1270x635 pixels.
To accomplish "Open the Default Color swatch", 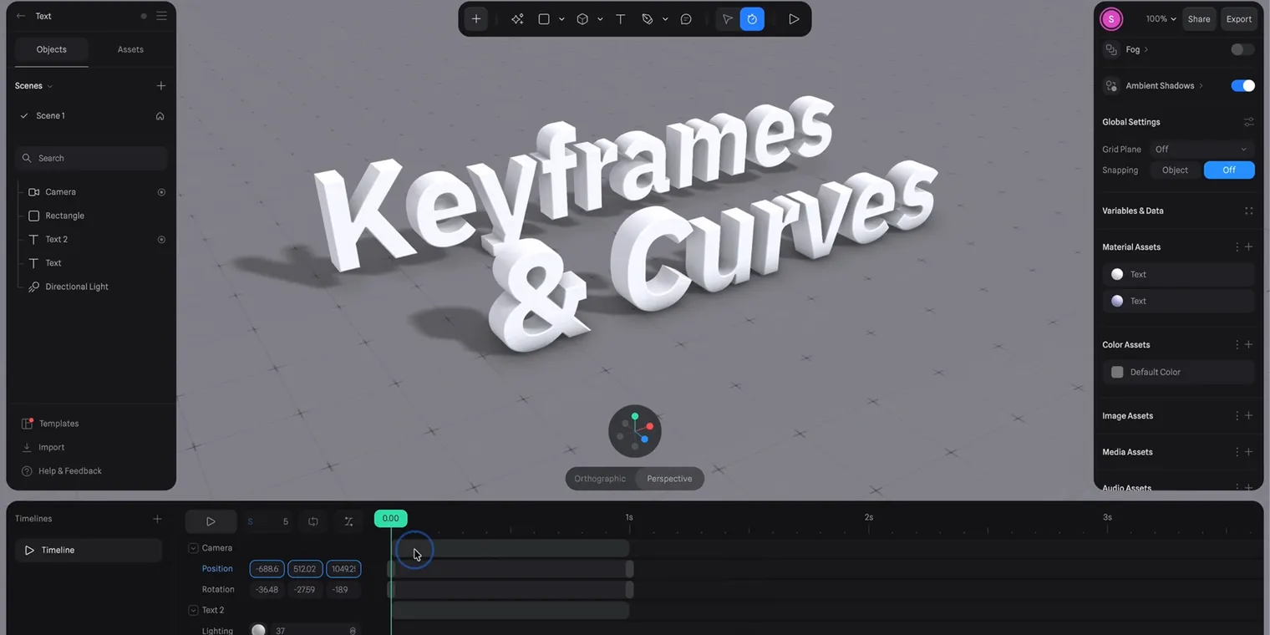I will click(1117, 372).
